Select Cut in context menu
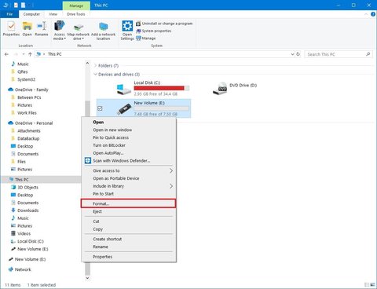This screenshot has height=289, width=377. tap(129, 221)
